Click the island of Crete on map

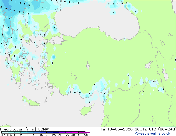point(31,101)
